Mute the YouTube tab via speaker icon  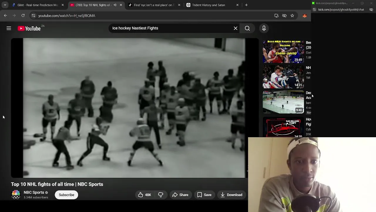coord(115,5)
